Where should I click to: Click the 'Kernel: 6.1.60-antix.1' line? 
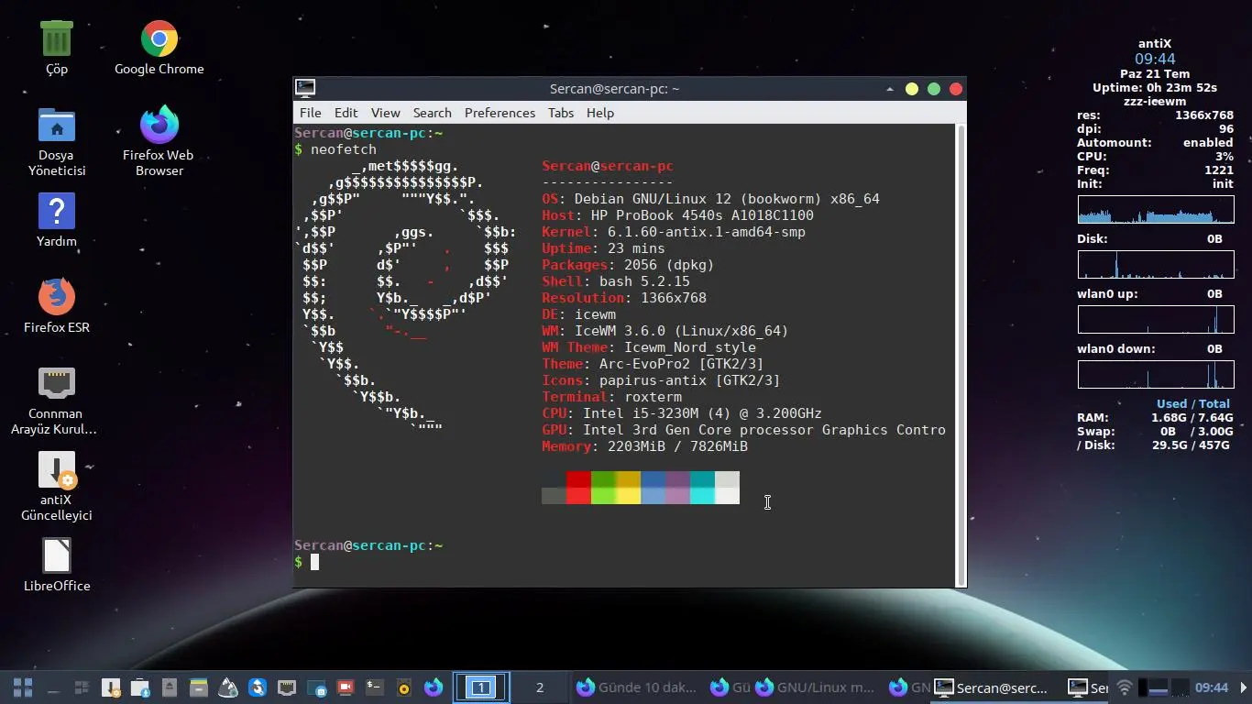click(674, 232)
